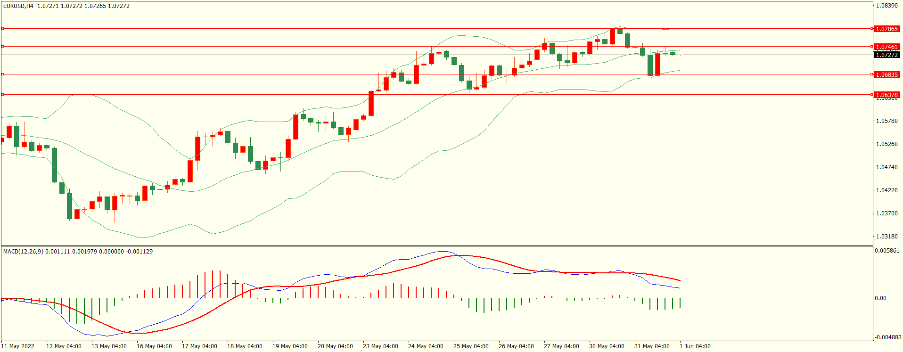Viewport: 903px width, 352px height.
Task: Click the 19 May 04:00 time label
Action: tap(290, 346)
